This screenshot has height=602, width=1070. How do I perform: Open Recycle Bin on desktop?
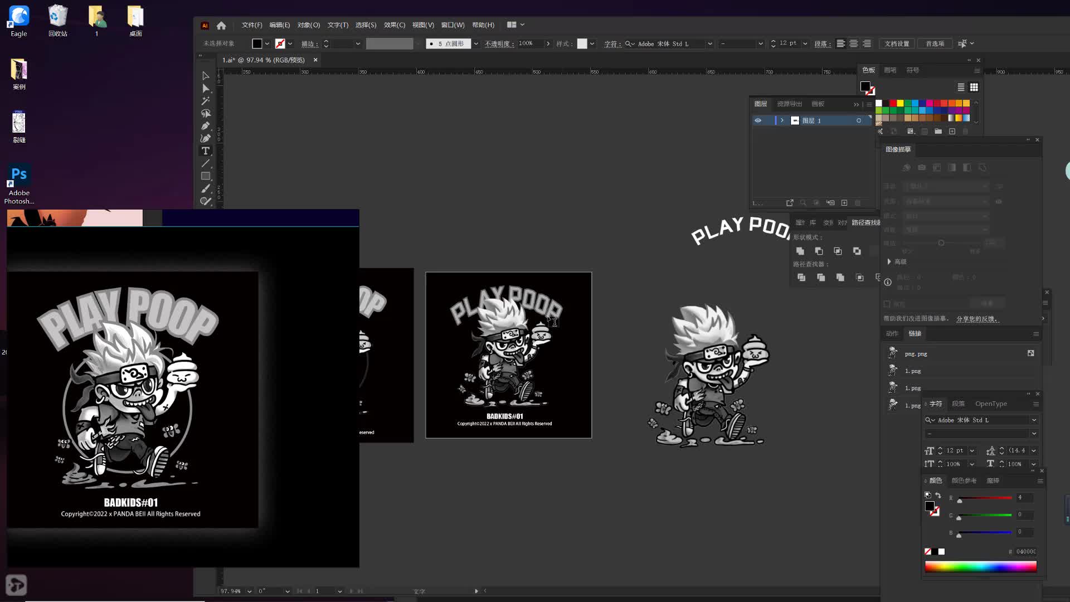click(x=58, y=21)
